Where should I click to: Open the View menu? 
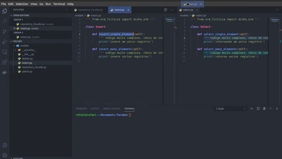(33, 4)
